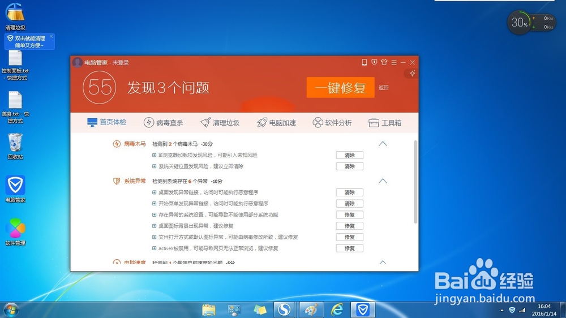
Task: Open File Explorer from taskbar
Action: point(209,310)
